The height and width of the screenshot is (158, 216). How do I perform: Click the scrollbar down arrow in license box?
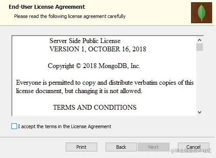(x=199, y=112)
